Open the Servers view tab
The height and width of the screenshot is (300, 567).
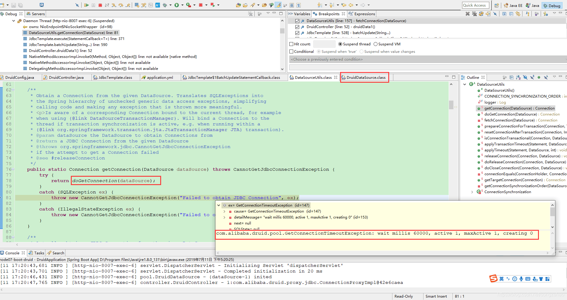coord(36,14)
